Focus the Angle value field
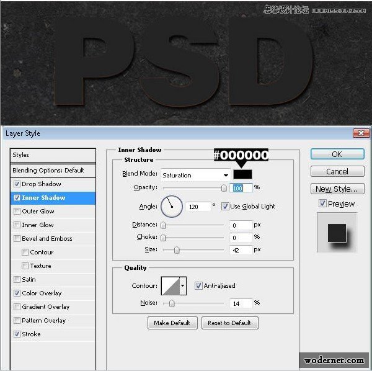 (198, 207)
